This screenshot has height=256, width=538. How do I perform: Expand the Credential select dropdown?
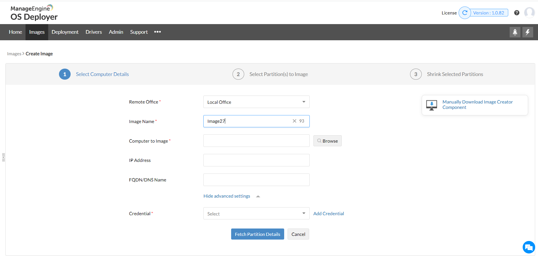click(x=256, y=213)
